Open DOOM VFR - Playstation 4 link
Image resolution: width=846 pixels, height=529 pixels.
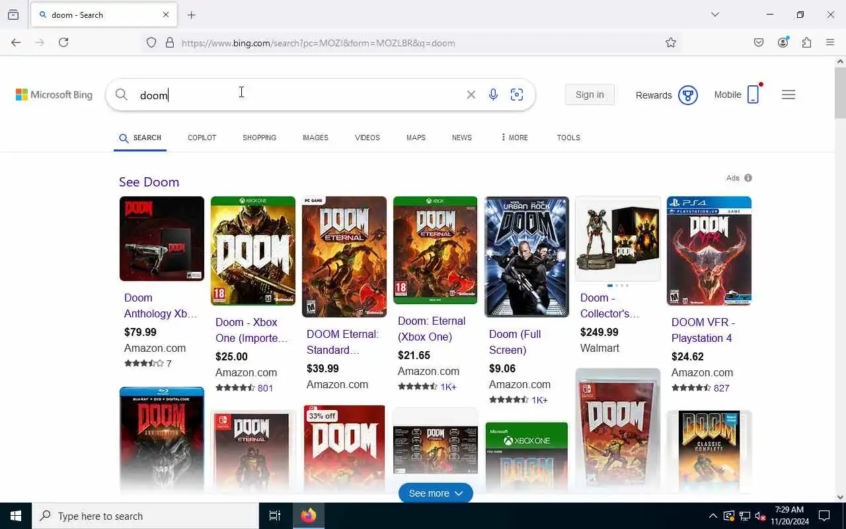703,330
